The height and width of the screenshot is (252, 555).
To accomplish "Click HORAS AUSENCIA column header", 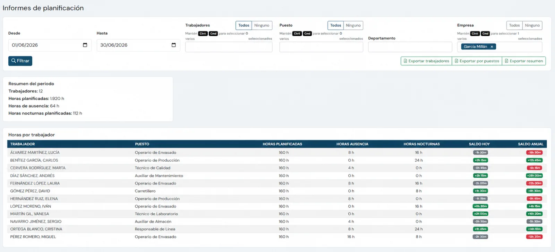I will 352,144.
